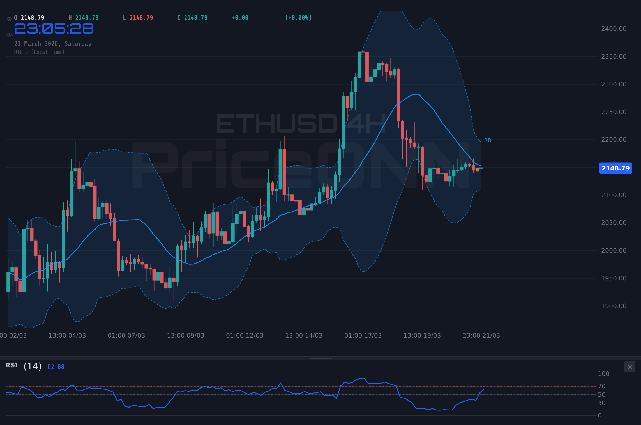Image resolution: width=641 pixels, height=425 pixels.
Task: Toggle the second eye icon below the clock
Action: coord(9,35)
